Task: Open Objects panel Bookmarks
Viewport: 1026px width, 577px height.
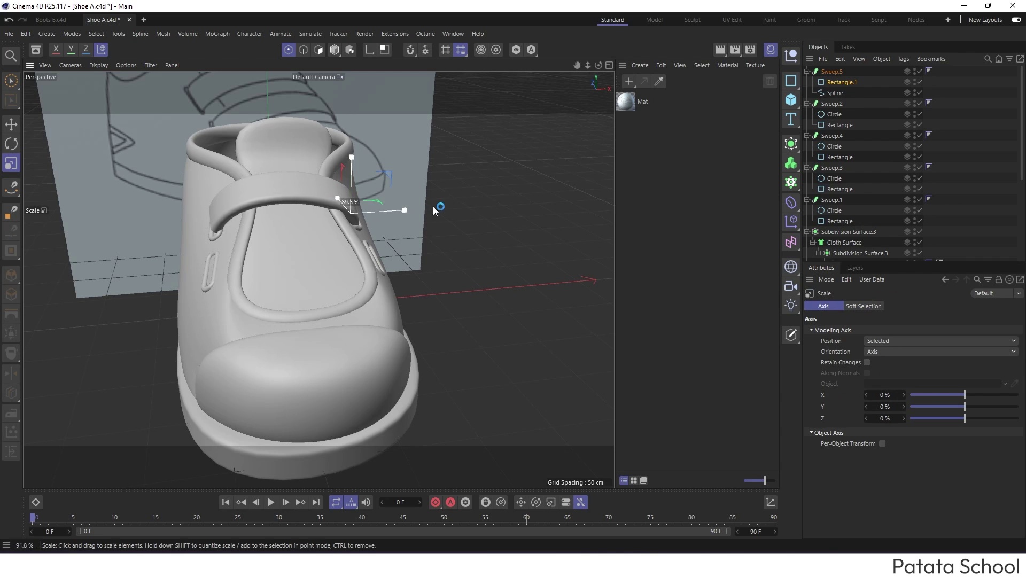Action: click(931, 59)
